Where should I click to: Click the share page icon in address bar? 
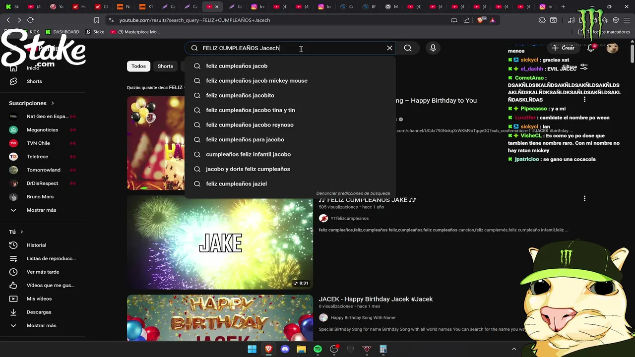466,20
